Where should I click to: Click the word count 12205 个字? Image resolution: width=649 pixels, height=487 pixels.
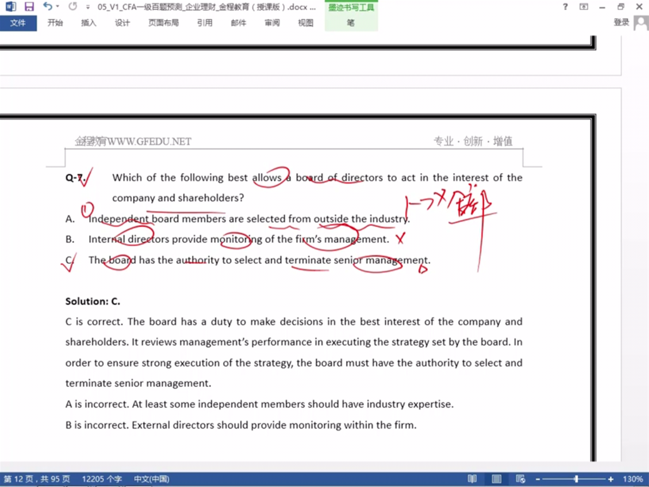(101, 479)
